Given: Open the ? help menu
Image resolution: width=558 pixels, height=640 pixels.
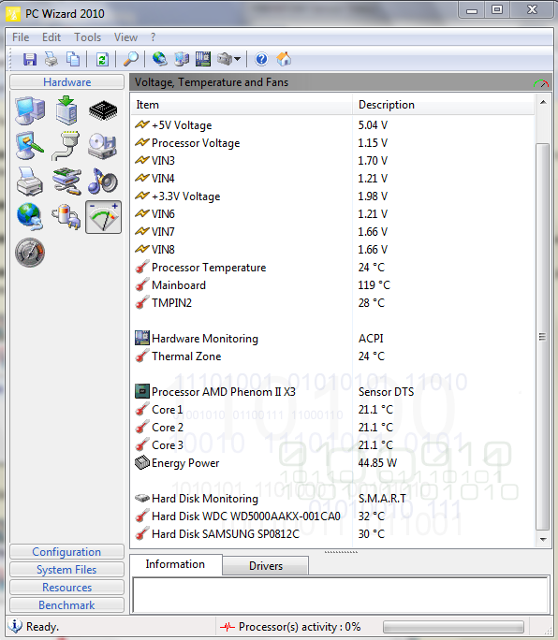Looking at the screenshot, I should [153, 37].
